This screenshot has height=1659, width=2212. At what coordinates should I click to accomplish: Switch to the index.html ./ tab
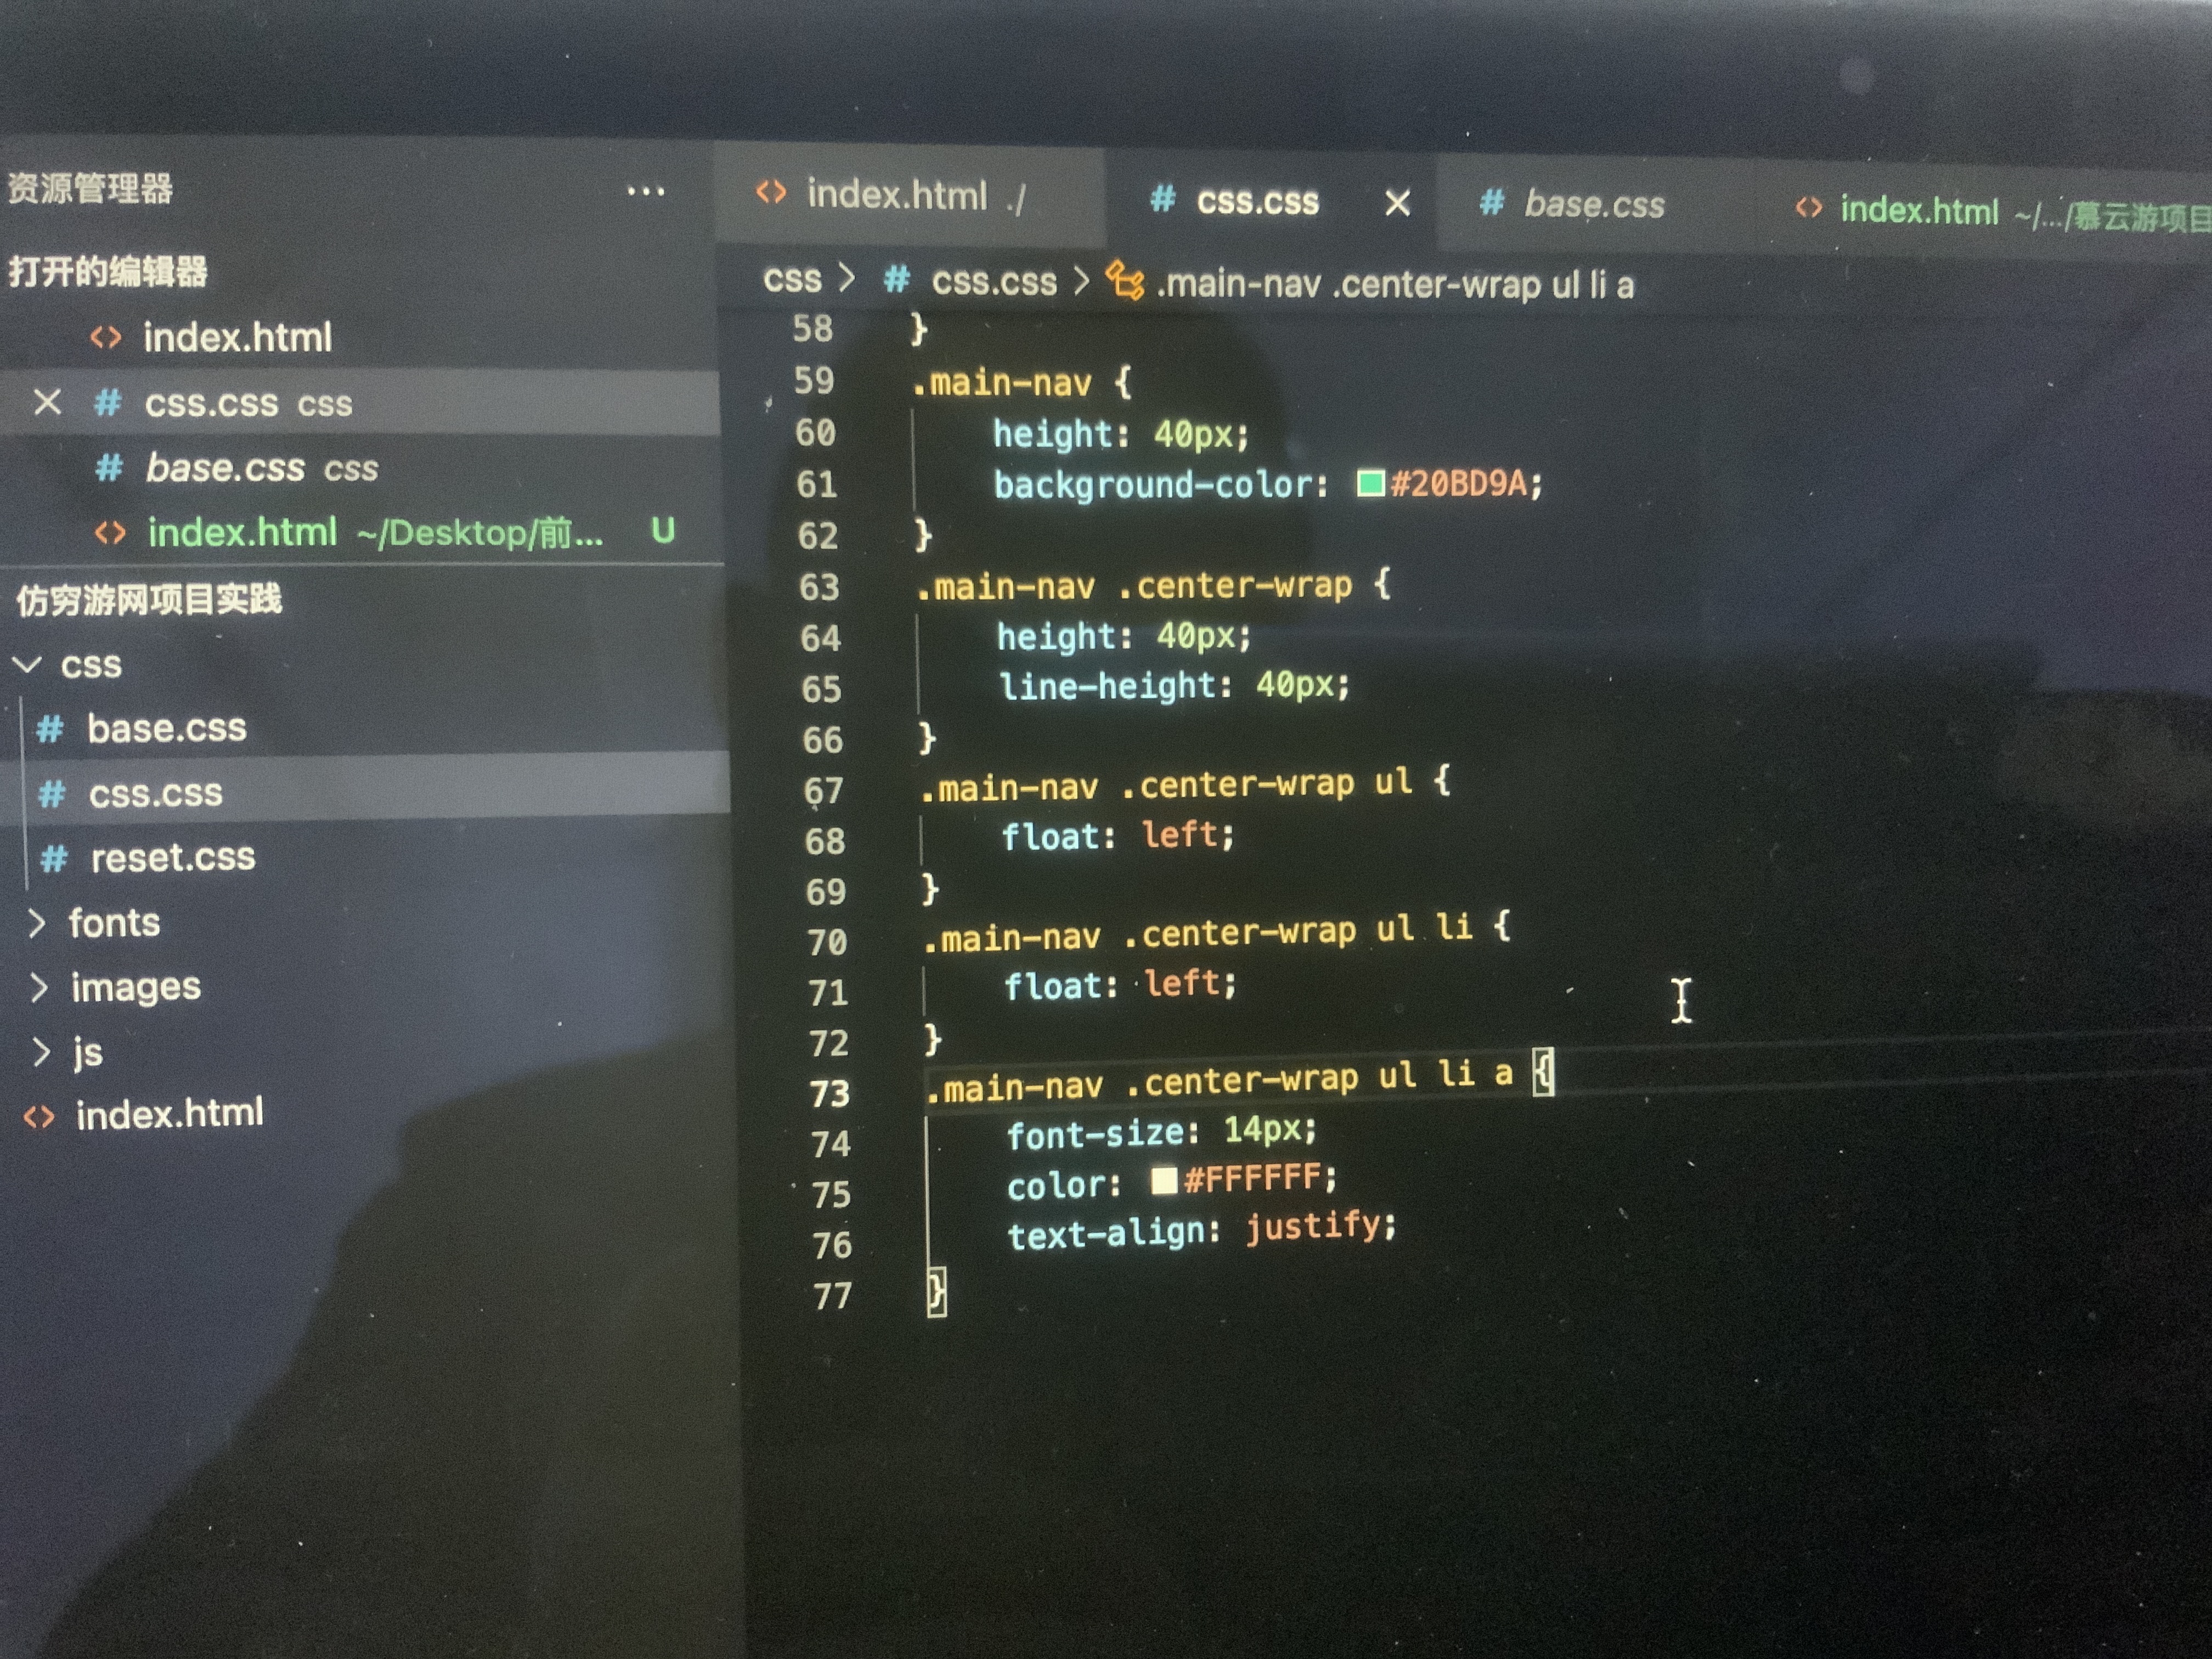coord(911,195)
